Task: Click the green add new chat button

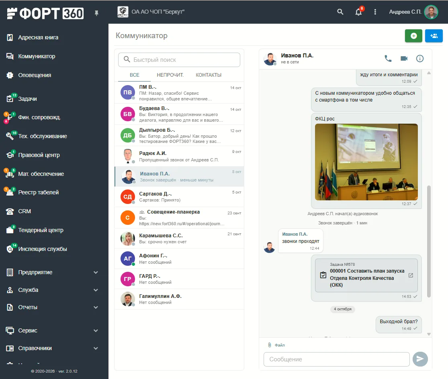Action: tap(413, 36)
